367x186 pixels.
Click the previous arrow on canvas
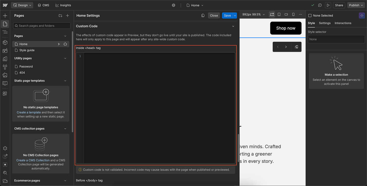(x=278, y=47)
